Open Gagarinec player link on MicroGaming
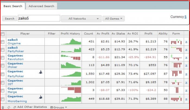This screenshot has height=110, width=190. tap(15, 96)
